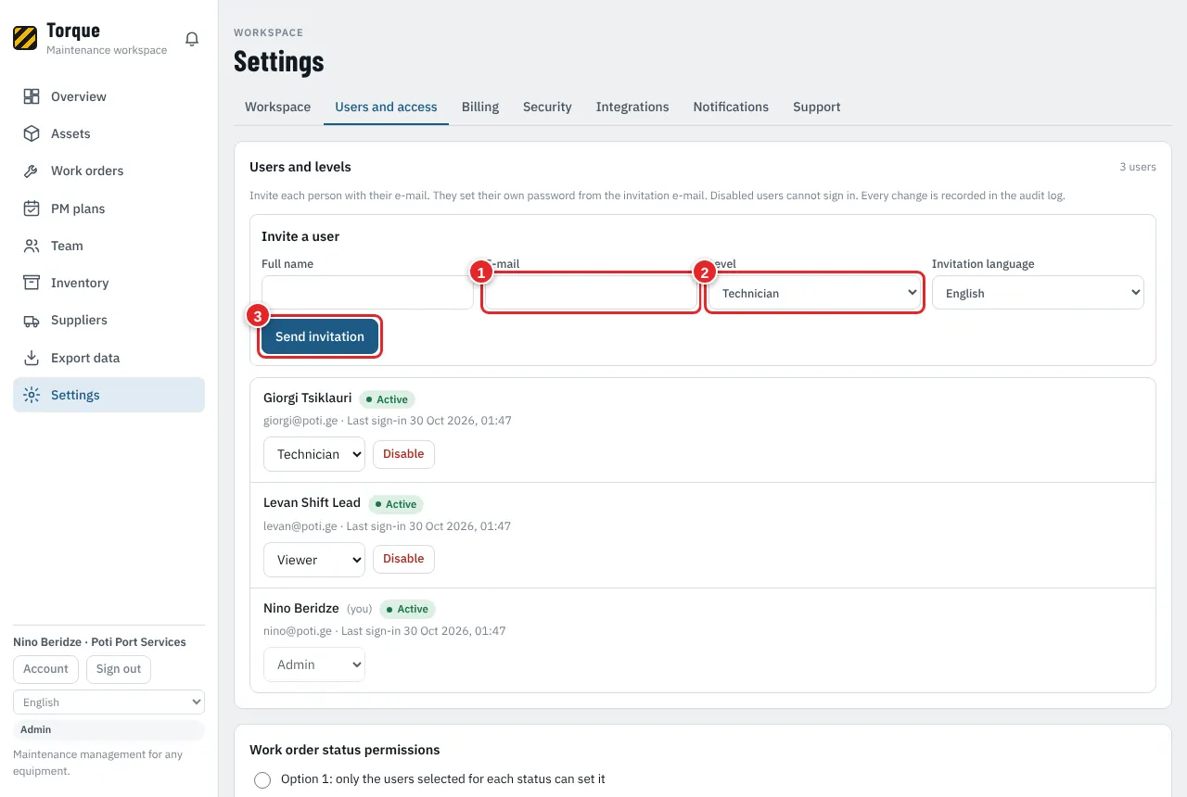
Task: Click Send invitation button
Action: 320,336
